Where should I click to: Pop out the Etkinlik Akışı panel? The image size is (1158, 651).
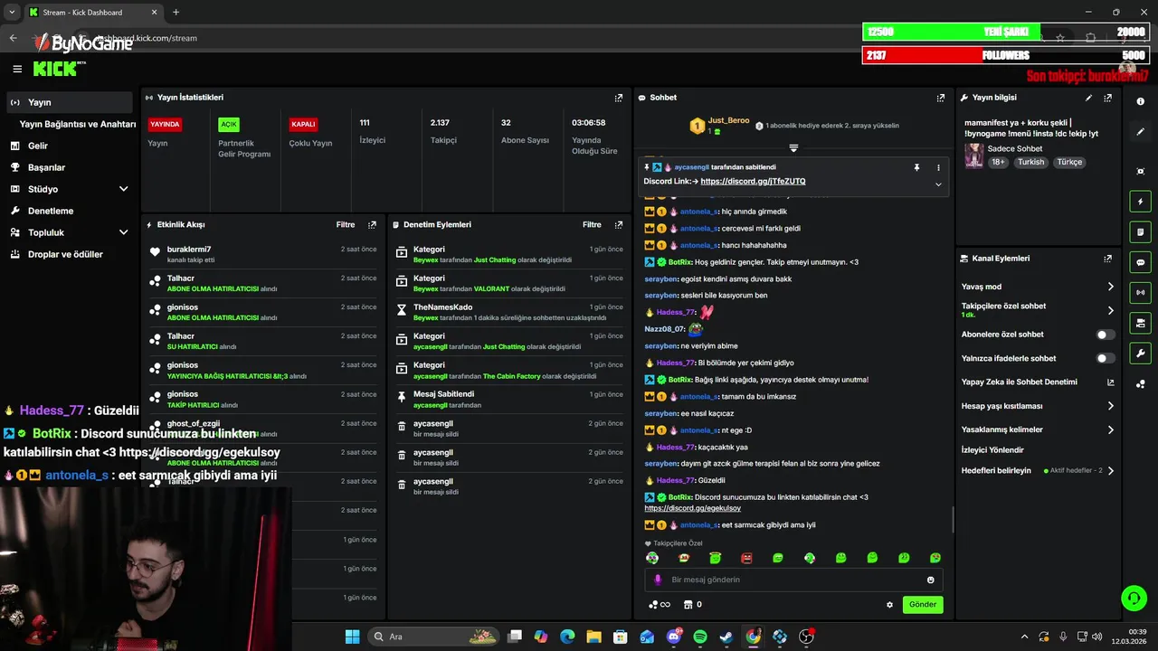[x=372, y=224]
